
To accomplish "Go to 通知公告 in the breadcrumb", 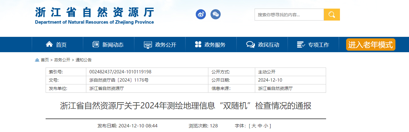I will (x=84, y=60).
